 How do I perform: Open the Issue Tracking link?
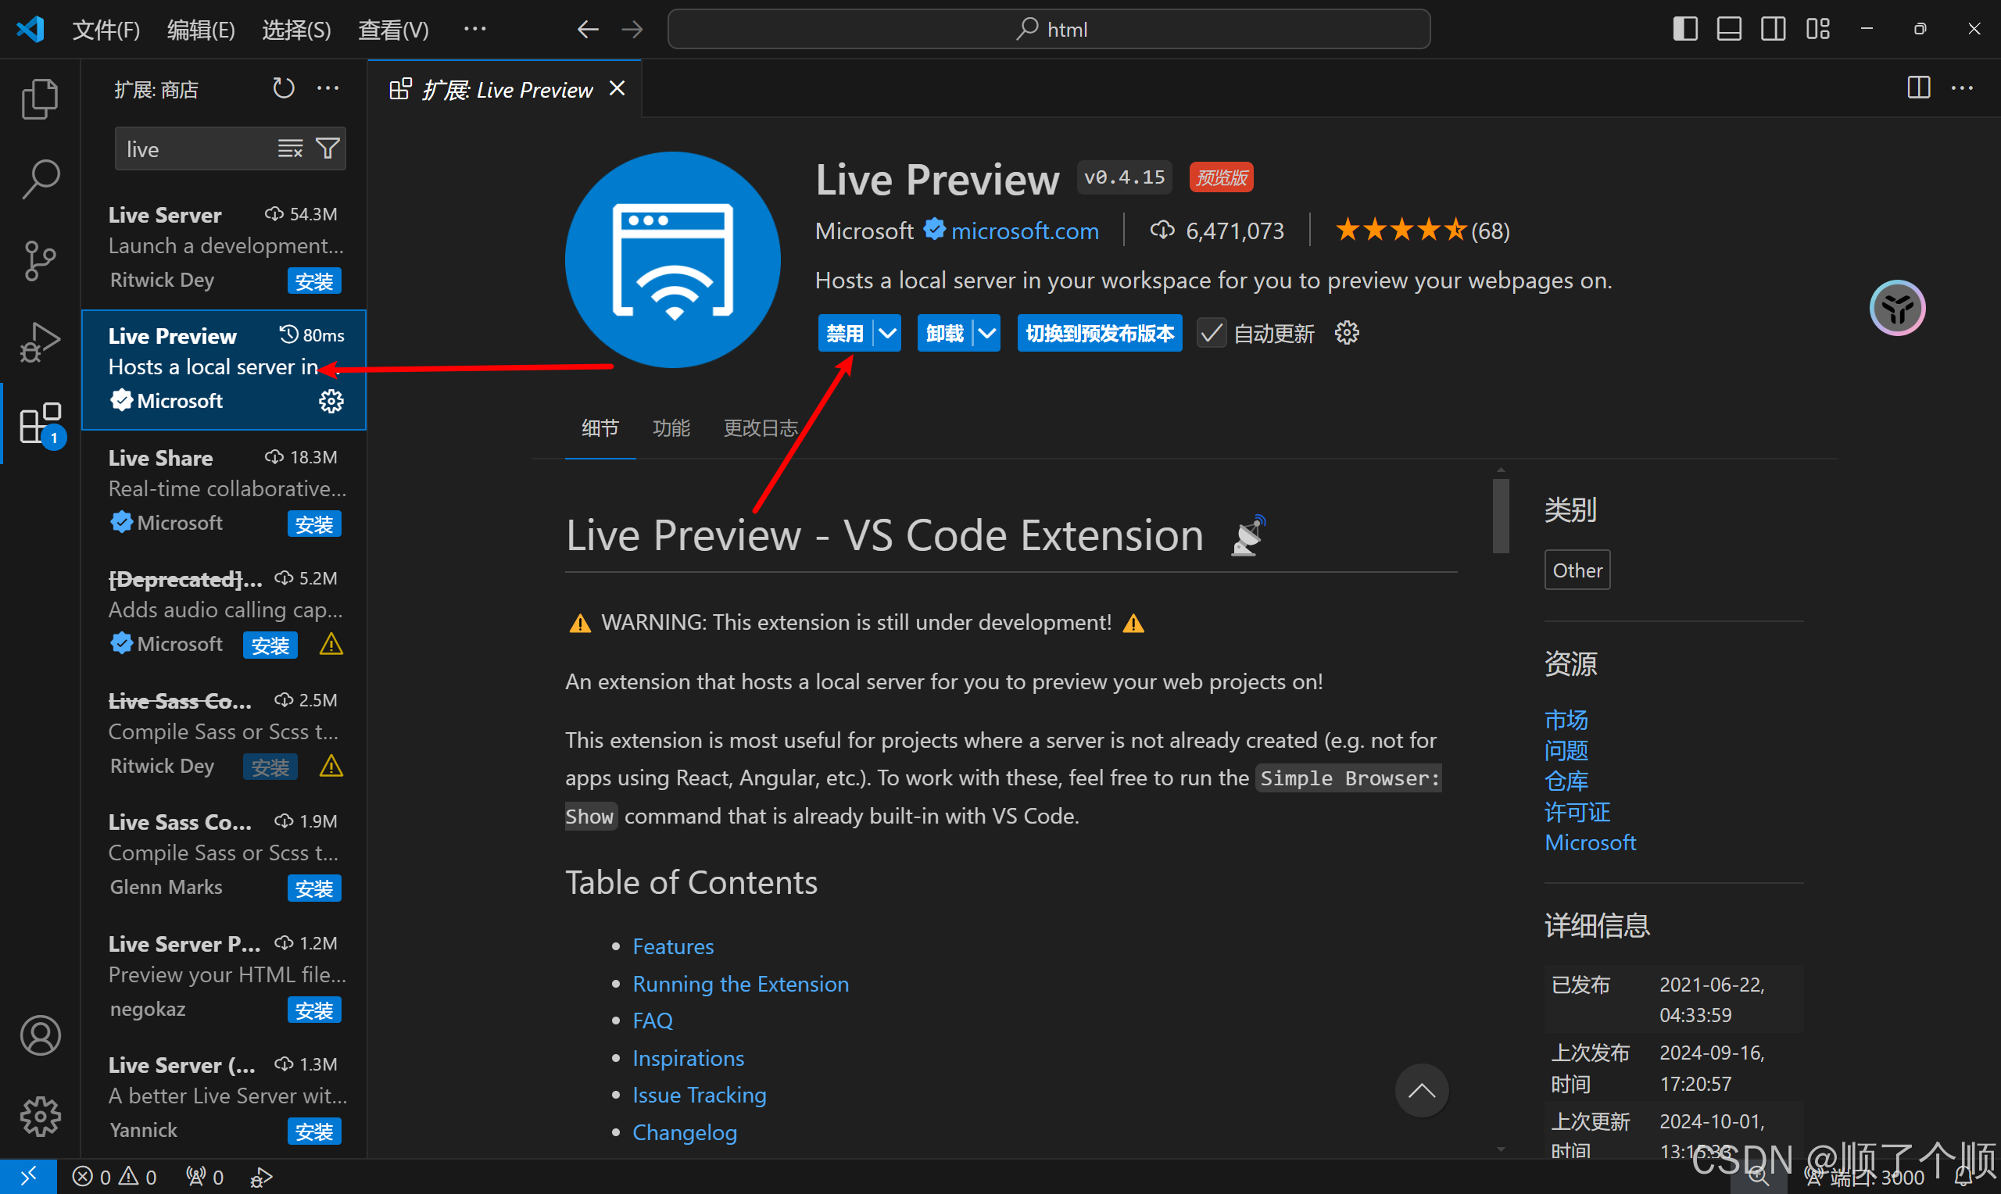(x=700, y=1095)
